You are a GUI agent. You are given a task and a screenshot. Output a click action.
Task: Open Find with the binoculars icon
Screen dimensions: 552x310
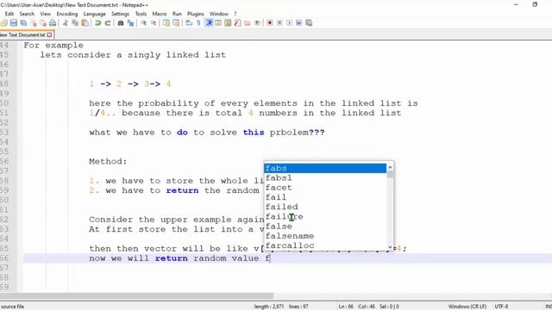point(121,23)
